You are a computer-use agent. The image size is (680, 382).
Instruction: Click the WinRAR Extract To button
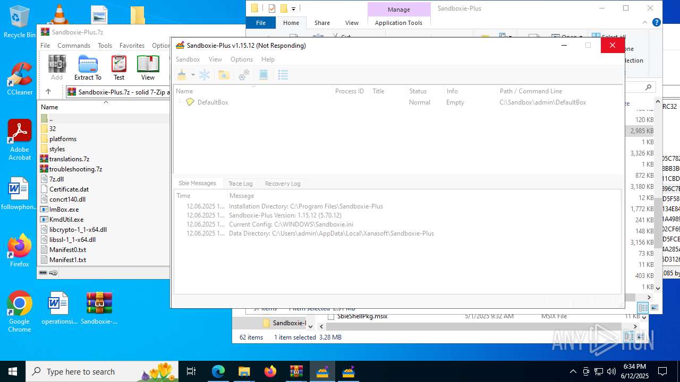click(x=88, y=68)
